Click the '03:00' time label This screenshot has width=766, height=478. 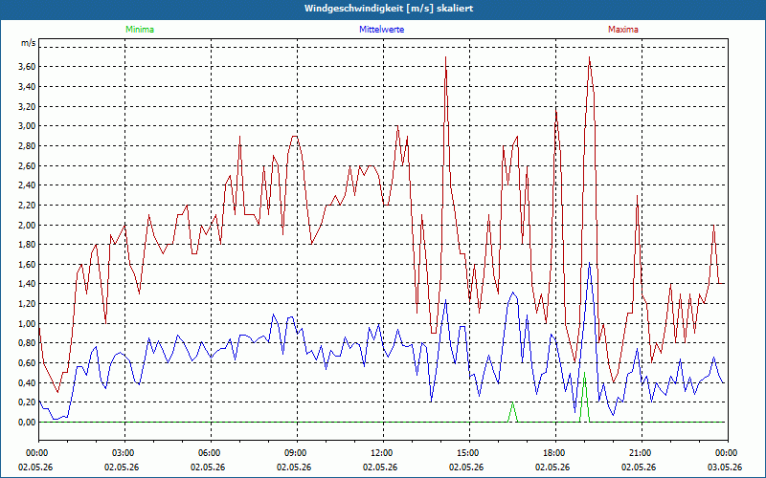(x=124, y=452)
